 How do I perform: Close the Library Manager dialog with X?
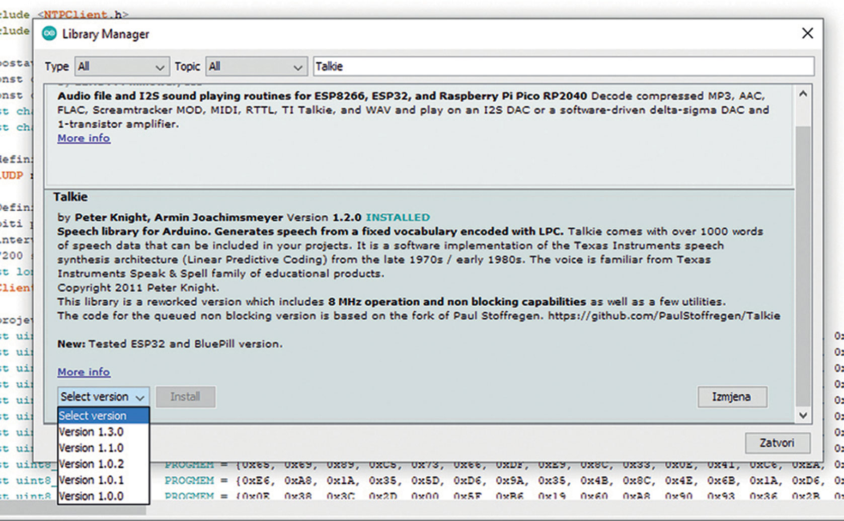click(x=807, y=33)
